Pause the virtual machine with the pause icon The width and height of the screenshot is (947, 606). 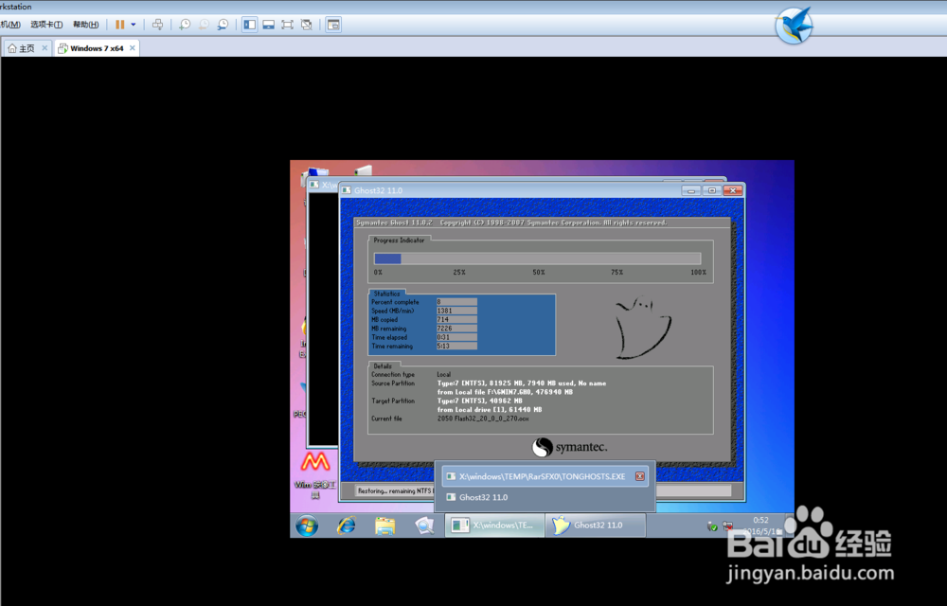point(119,25)
